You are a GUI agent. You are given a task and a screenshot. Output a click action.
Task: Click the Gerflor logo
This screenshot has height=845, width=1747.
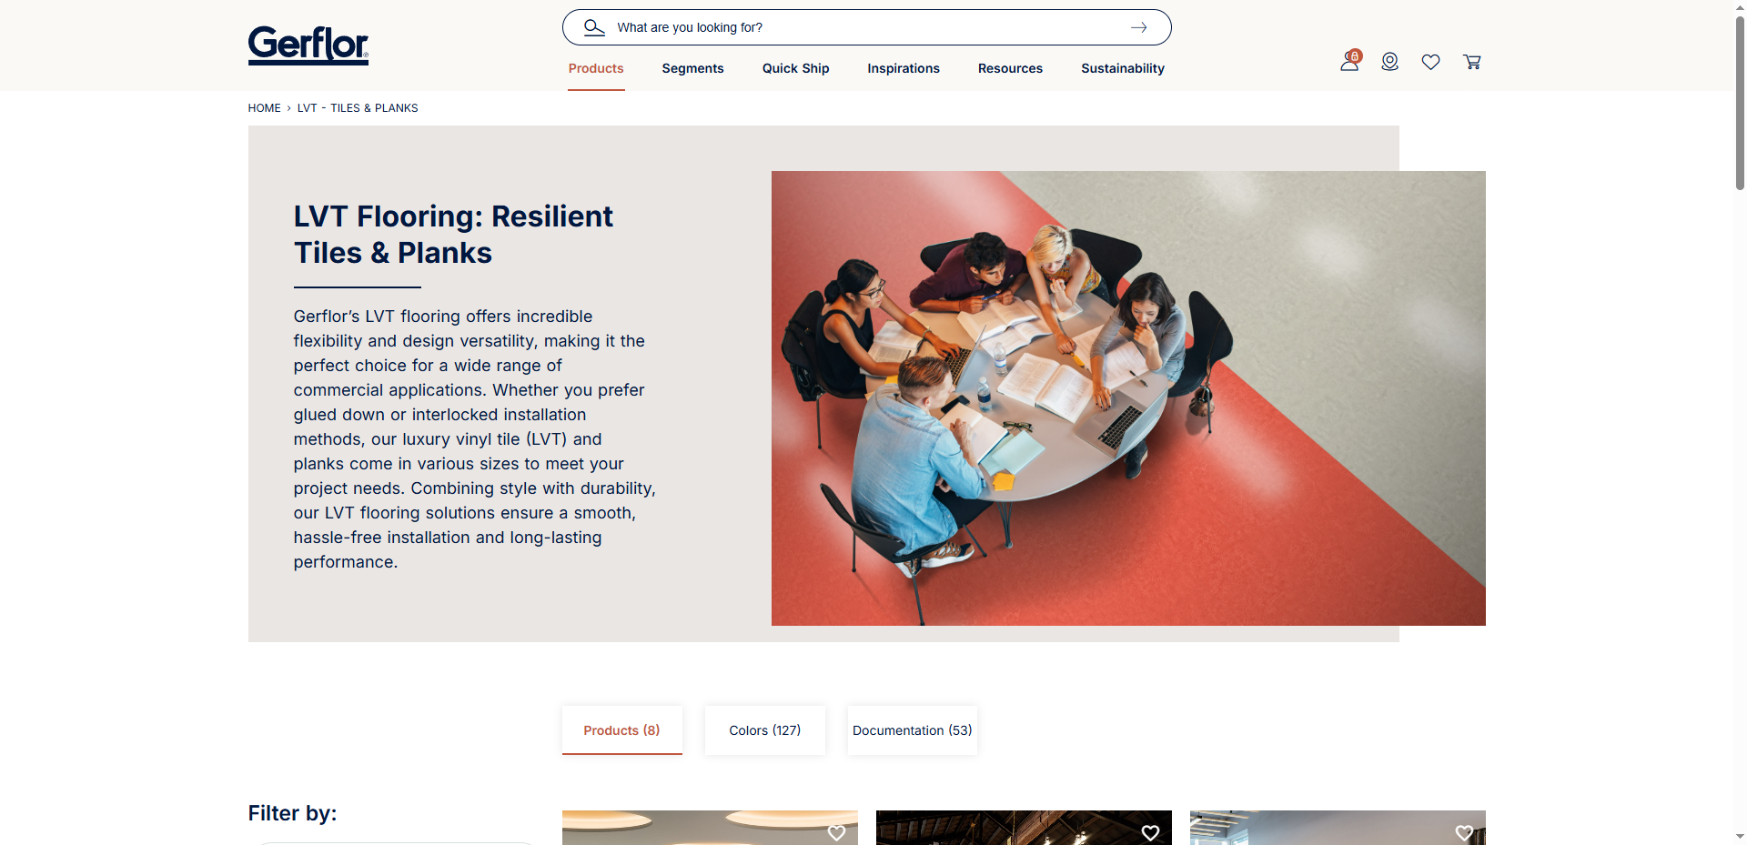[x=308, y=45]
